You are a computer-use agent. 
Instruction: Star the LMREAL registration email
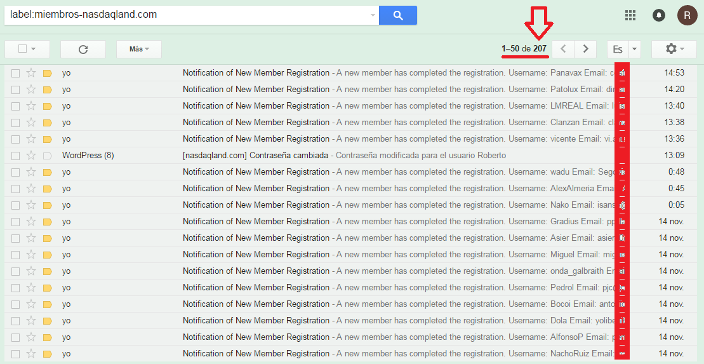pos(31,105)
